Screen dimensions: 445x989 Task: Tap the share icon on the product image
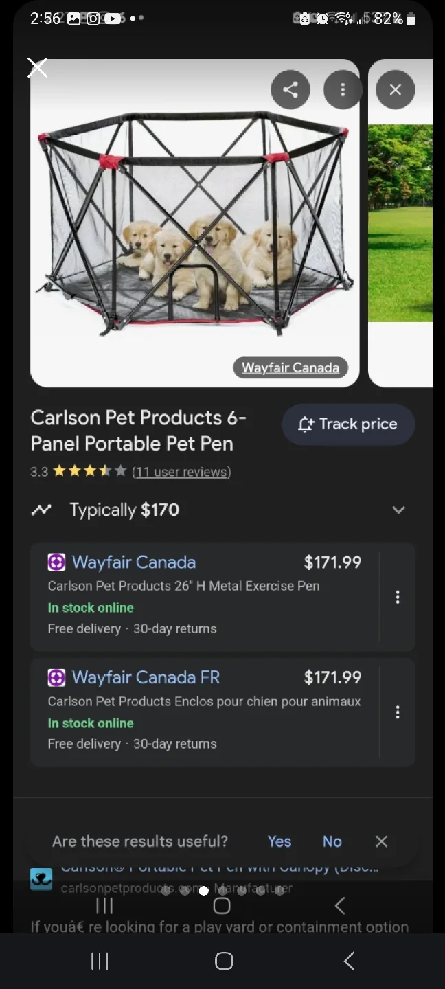tap(290, 89)
